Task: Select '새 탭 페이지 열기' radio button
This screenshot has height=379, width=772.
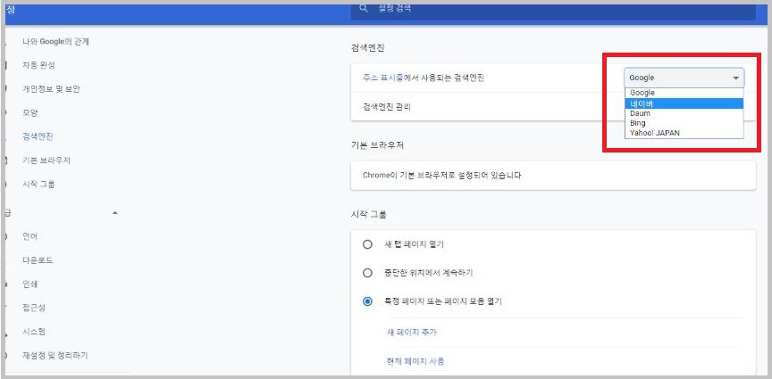Action: pos(367,244)
